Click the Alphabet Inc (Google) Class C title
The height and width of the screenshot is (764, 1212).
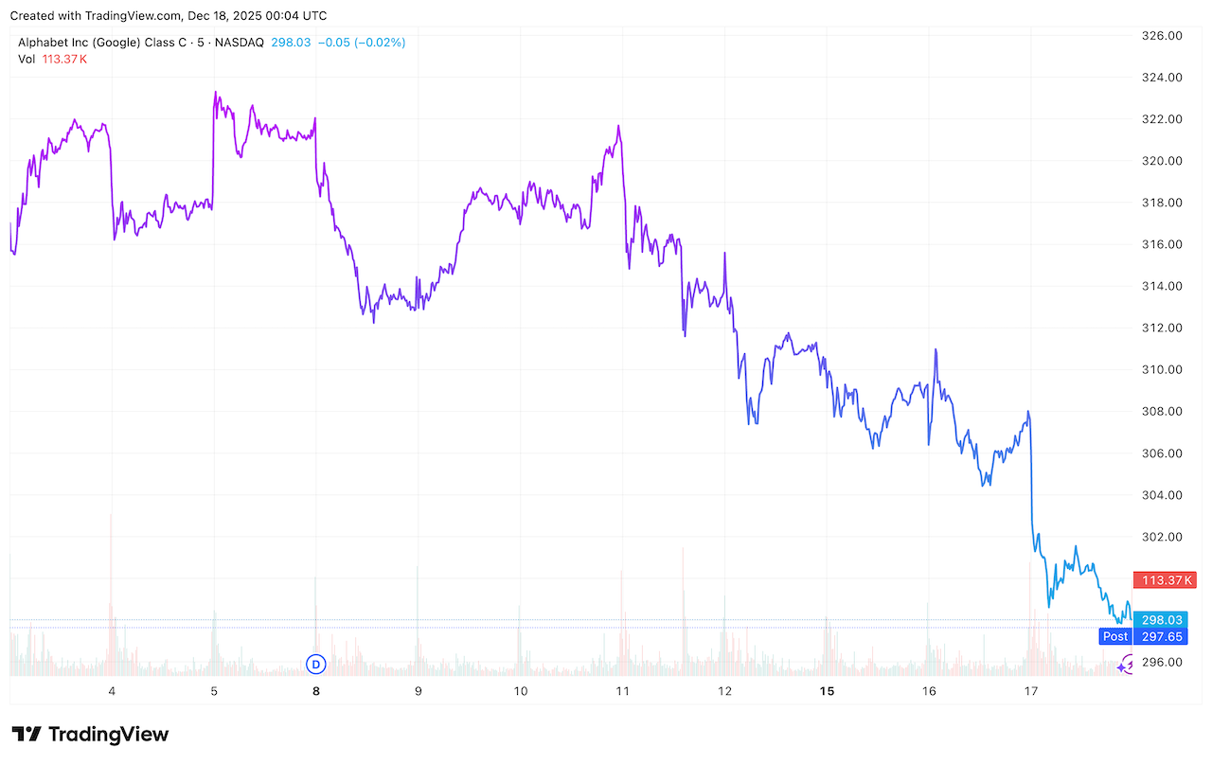[x=132, y=43]
